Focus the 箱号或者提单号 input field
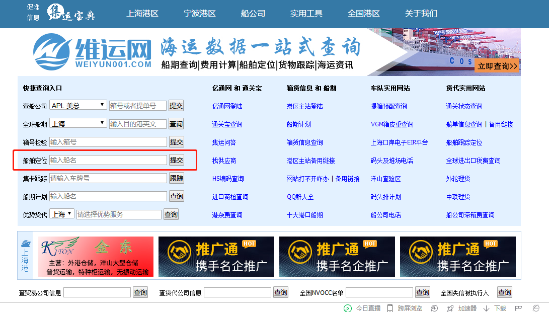Image resolution: width=549 pixels, height=312 pixels. [137, 106]
